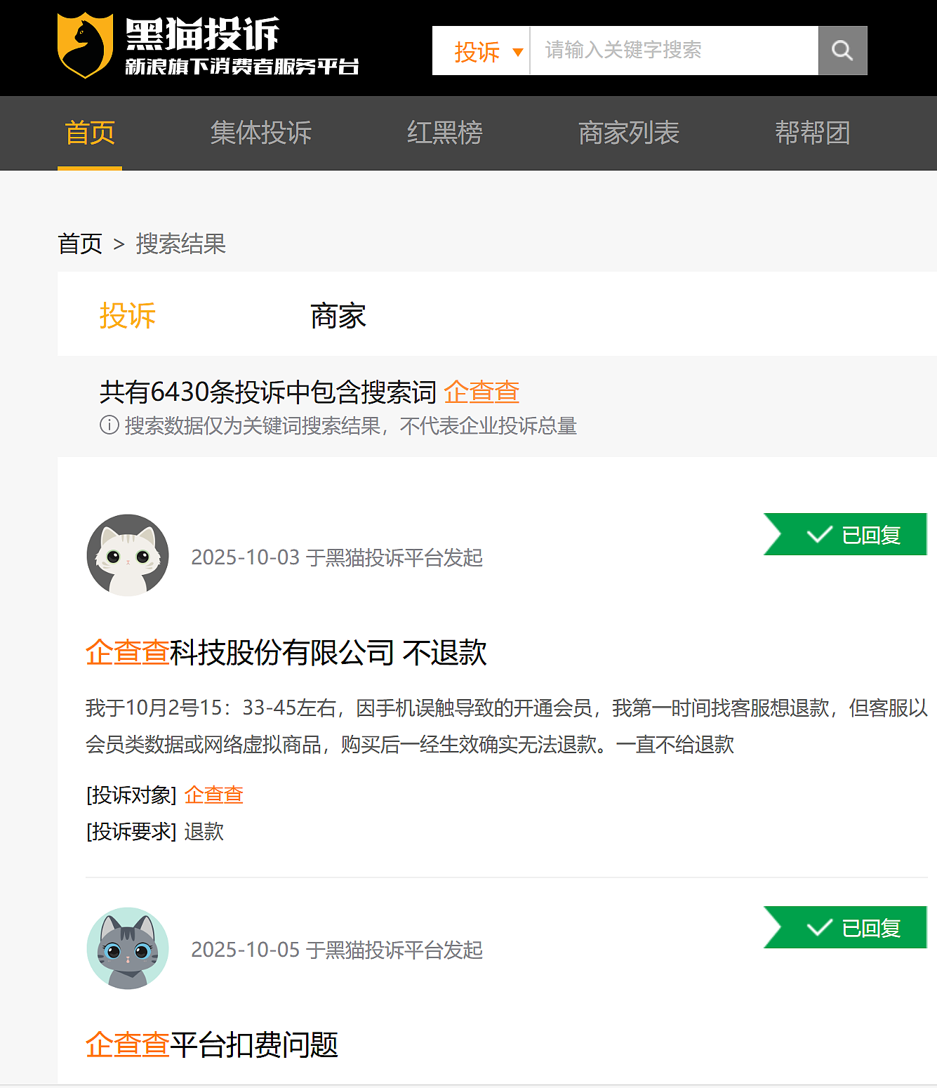Click 已回复 badge on 2025-10-05 complaint

pyautogui.click(x=845, y=927)
